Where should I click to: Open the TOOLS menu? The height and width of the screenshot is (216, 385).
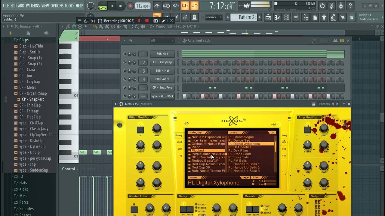(69, 6)
